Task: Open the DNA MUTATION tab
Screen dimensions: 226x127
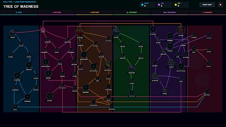Action: [169, 12]
